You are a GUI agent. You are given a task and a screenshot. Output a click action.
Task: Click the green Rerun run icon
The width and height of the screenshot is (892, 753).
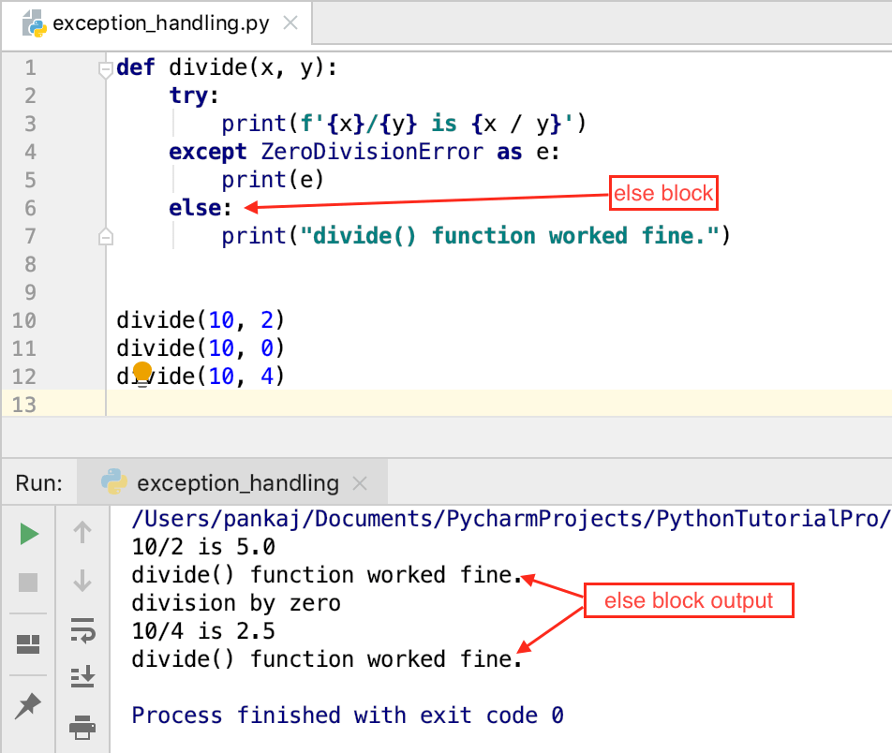[x=27, y=534]
